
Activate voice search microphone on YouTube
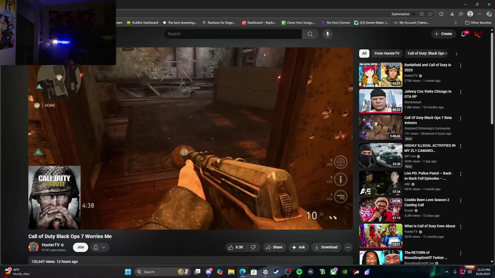(x=328, y=34)
